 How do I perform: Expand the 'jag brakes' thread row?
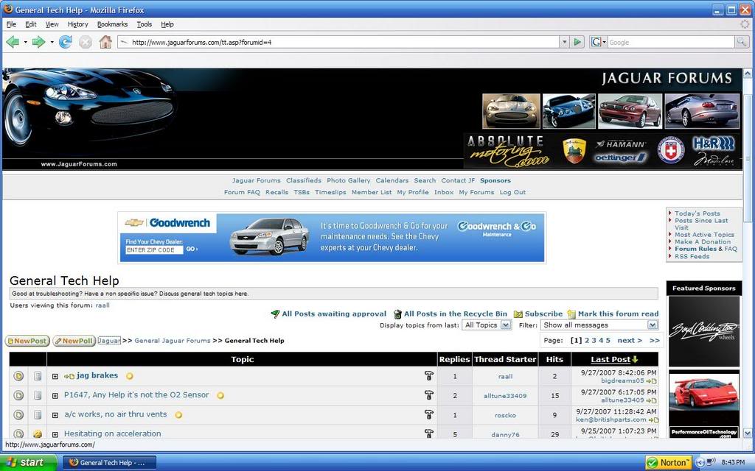tap(55, 376)
